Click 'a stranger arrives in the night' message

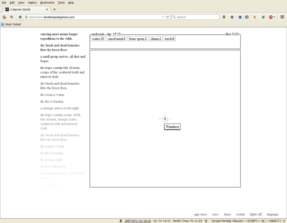[60, 108]
